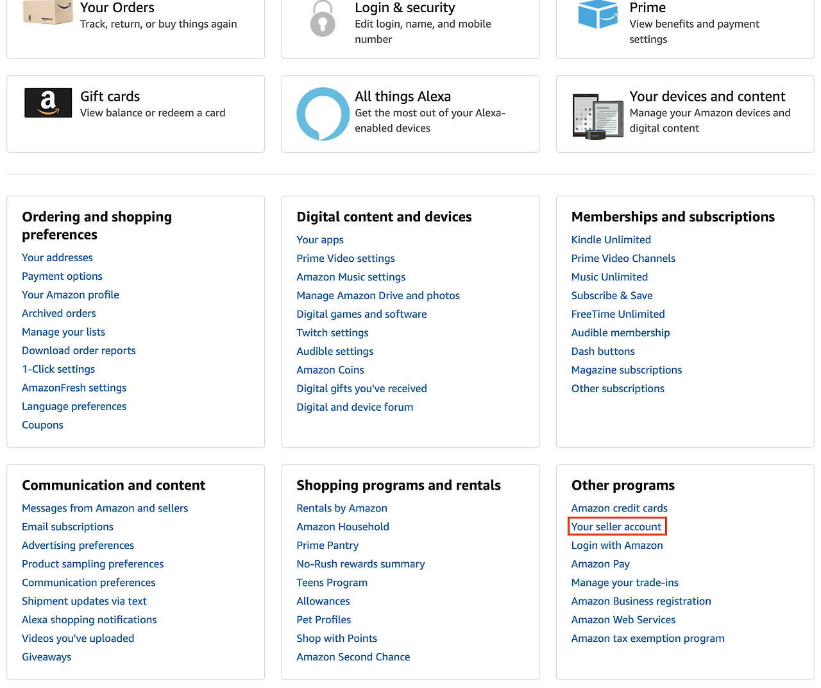Click the Alexa ring icon

pos(323,114)
